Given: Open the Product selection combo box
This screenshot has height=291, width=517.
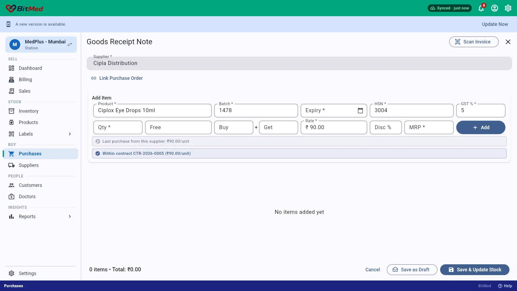Looking at the screenshot, I should [152, 111].
